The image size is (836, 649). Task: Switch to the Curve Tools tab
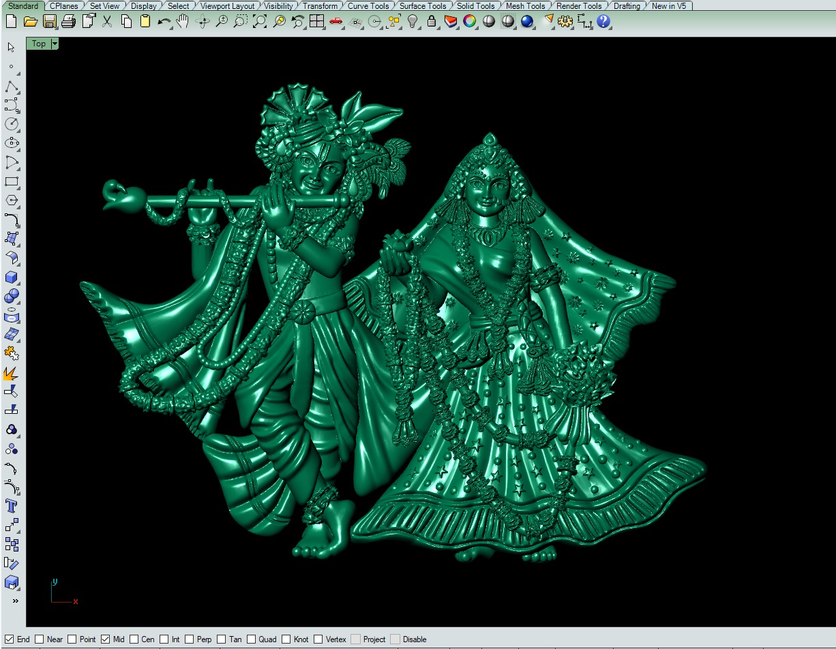coord(368,6)
